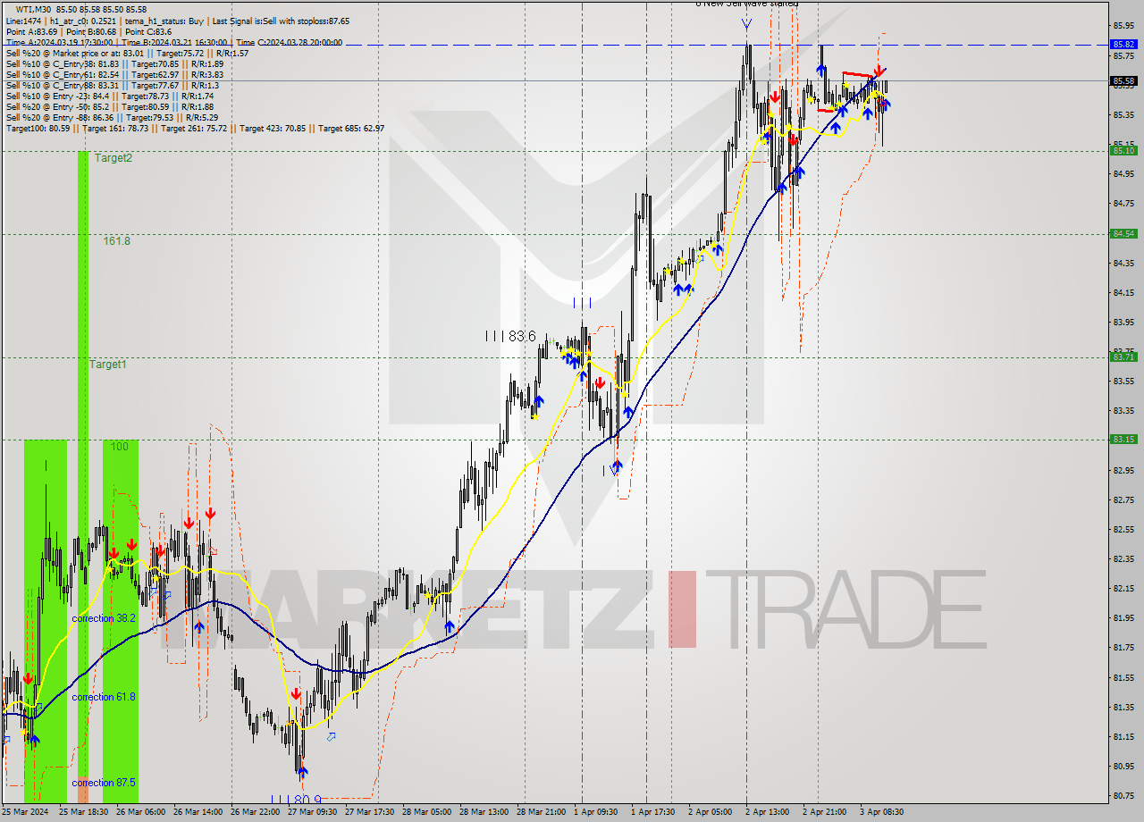Click the 84.95 price scale value
This screenshot has height=822, width=1144.
pyautogui.click(x=1123, y=173)
